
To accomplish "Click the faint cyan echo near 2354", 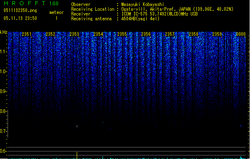I will (103, 123).
